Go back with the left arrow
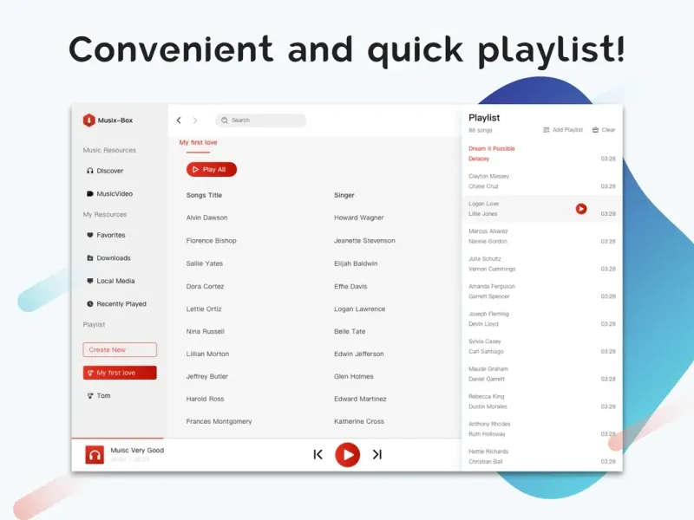The height and width of the screenshot is (520, 694). coord(179,120)
